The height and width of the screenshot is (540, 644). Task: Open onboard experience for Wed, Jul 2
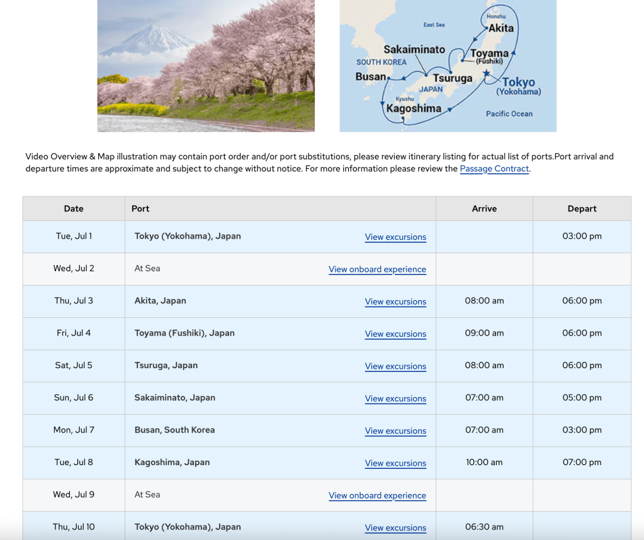point(377,269)
